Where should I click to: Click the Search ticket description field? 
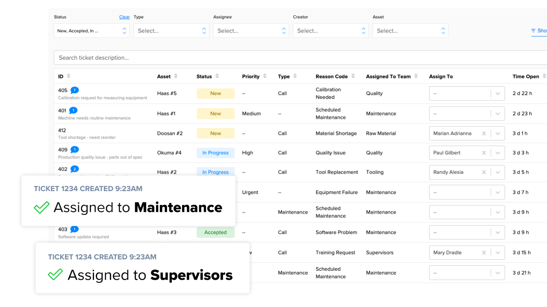point(300,58)
